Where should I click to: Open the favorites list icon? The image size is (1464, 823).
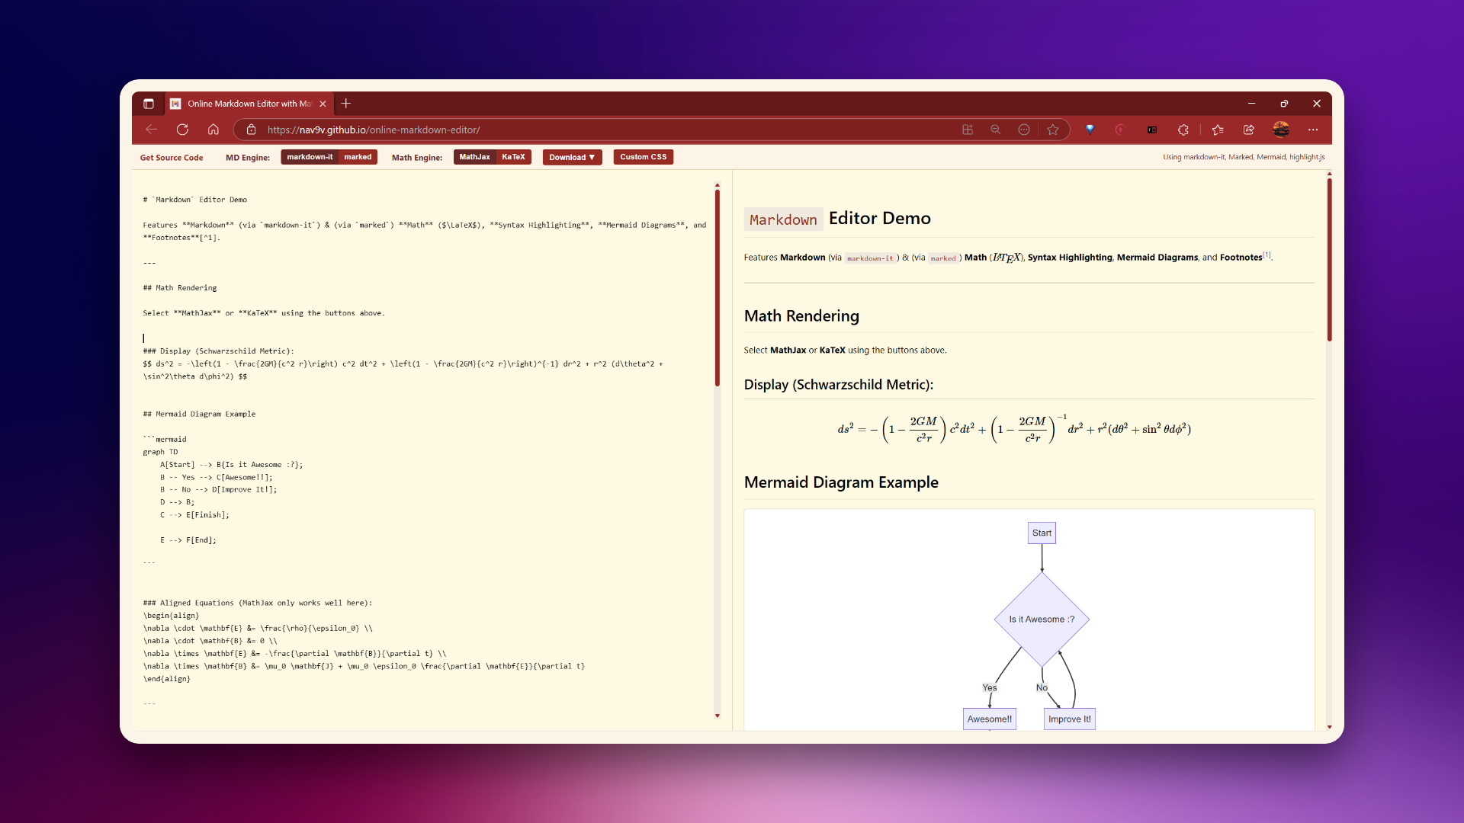click(1218, 130)
